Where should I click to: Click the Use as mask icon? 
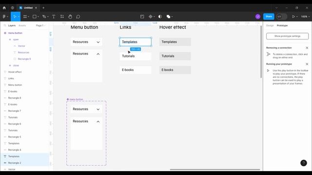(x=160, y=17)
